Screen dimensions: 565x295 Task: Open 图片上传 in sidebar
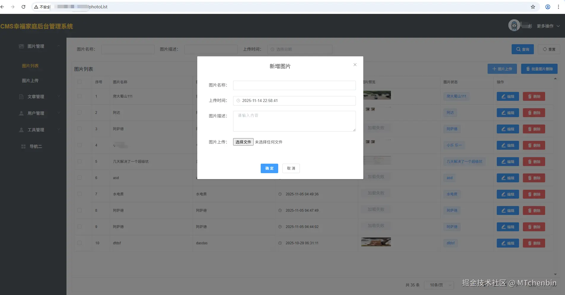[30, 81]
